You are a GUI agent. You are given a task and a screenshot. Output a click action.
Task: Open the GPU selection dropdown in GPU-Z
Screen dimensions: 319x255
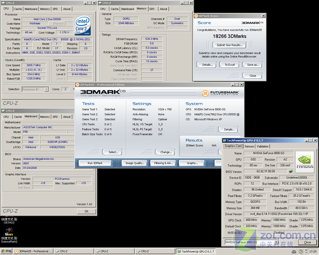pyautogui.click(x=277, y=242)
